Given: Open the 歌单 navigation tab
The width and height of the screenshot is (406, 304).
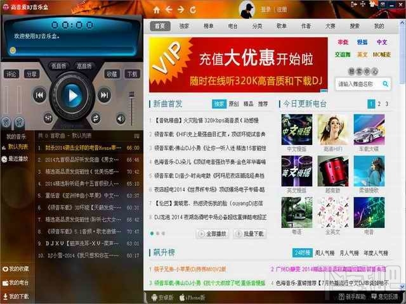Looking at the screenshot, I should 282,26.
